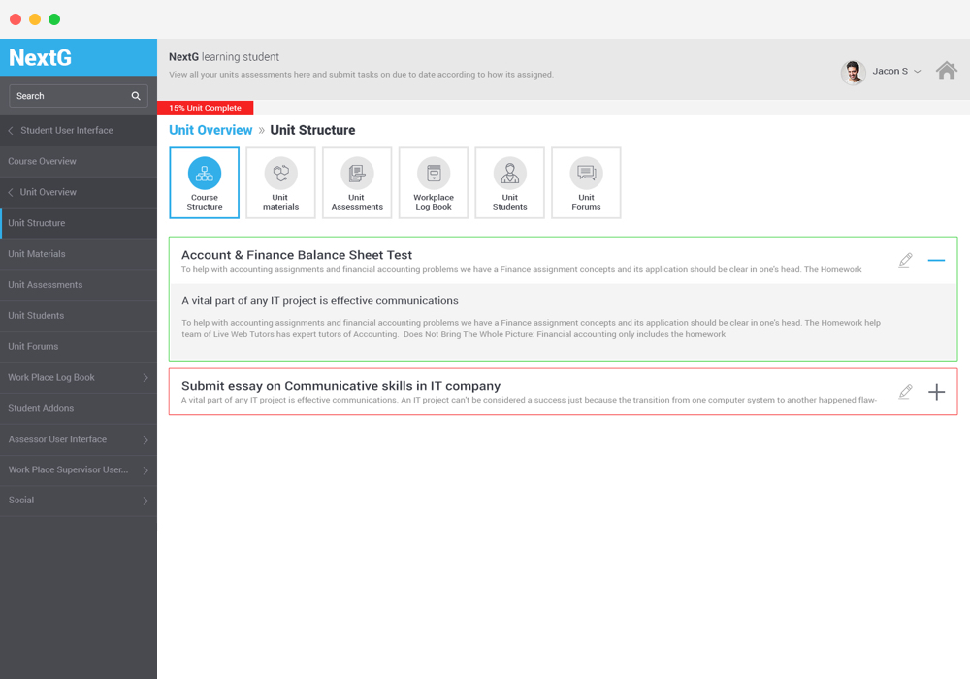Expand the Assessor User Interface section
Screen dimensions: 970x679
78,438
